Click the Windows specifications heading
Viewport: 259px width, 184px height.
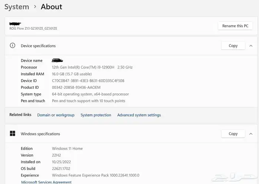pyautogui.click(x=40, y=134)
